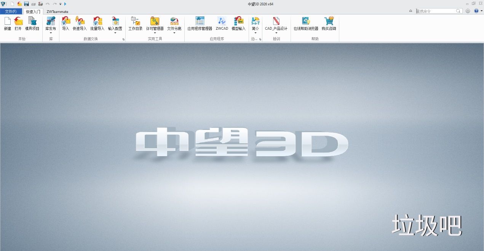
Task: Collapse the ribbon with the up arrow
Action: coord(411,11)
